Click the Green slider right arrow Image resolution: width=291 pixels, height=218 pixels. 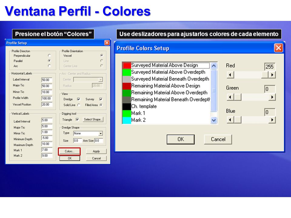click(x=272, y=97)
